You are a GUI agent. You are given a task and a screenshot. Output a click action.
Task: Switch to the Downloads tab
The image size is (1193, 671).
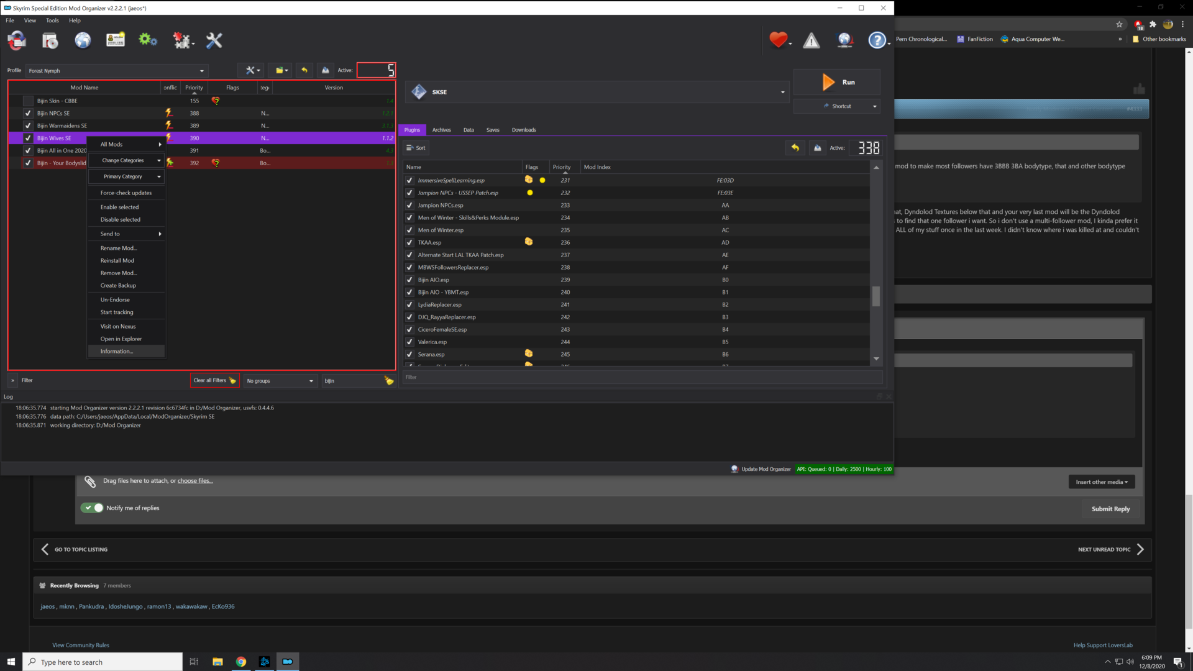click(524, 130)
